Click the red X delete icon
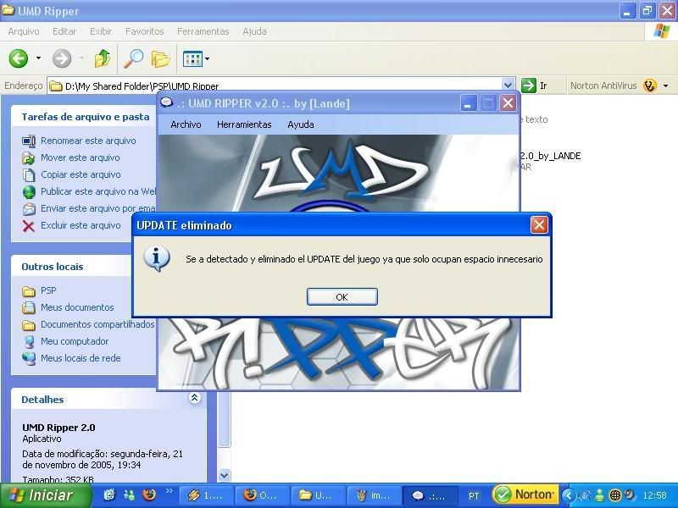Image resolution: width=678 pixels, height=508 pixels. pyautogui.click(x=29, y=226)
